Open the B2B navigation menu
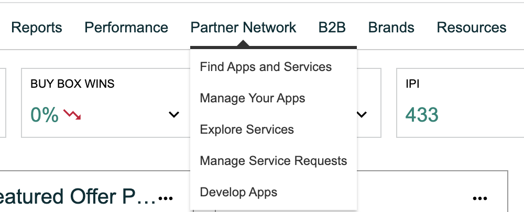 click(x=332, y=28)
